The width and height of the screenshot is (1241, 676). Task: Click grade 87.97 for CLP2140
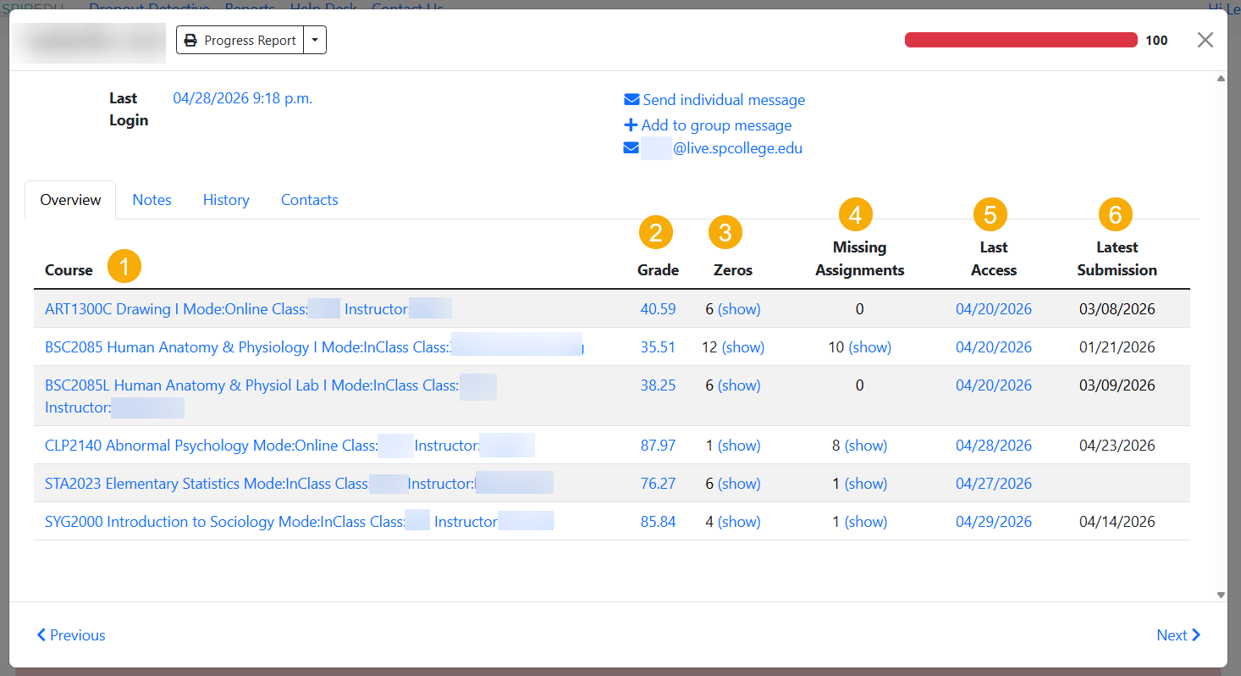coord(658,446)
